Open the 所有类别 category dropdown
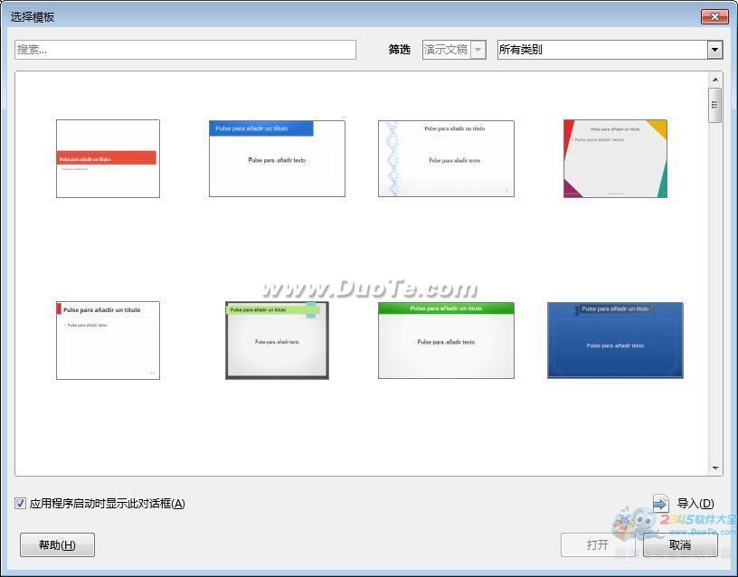 click(610, 50)
